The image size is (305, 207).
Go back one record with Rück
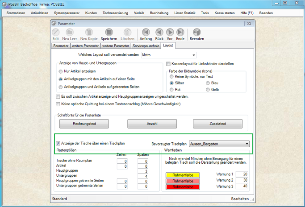point(159,32)
